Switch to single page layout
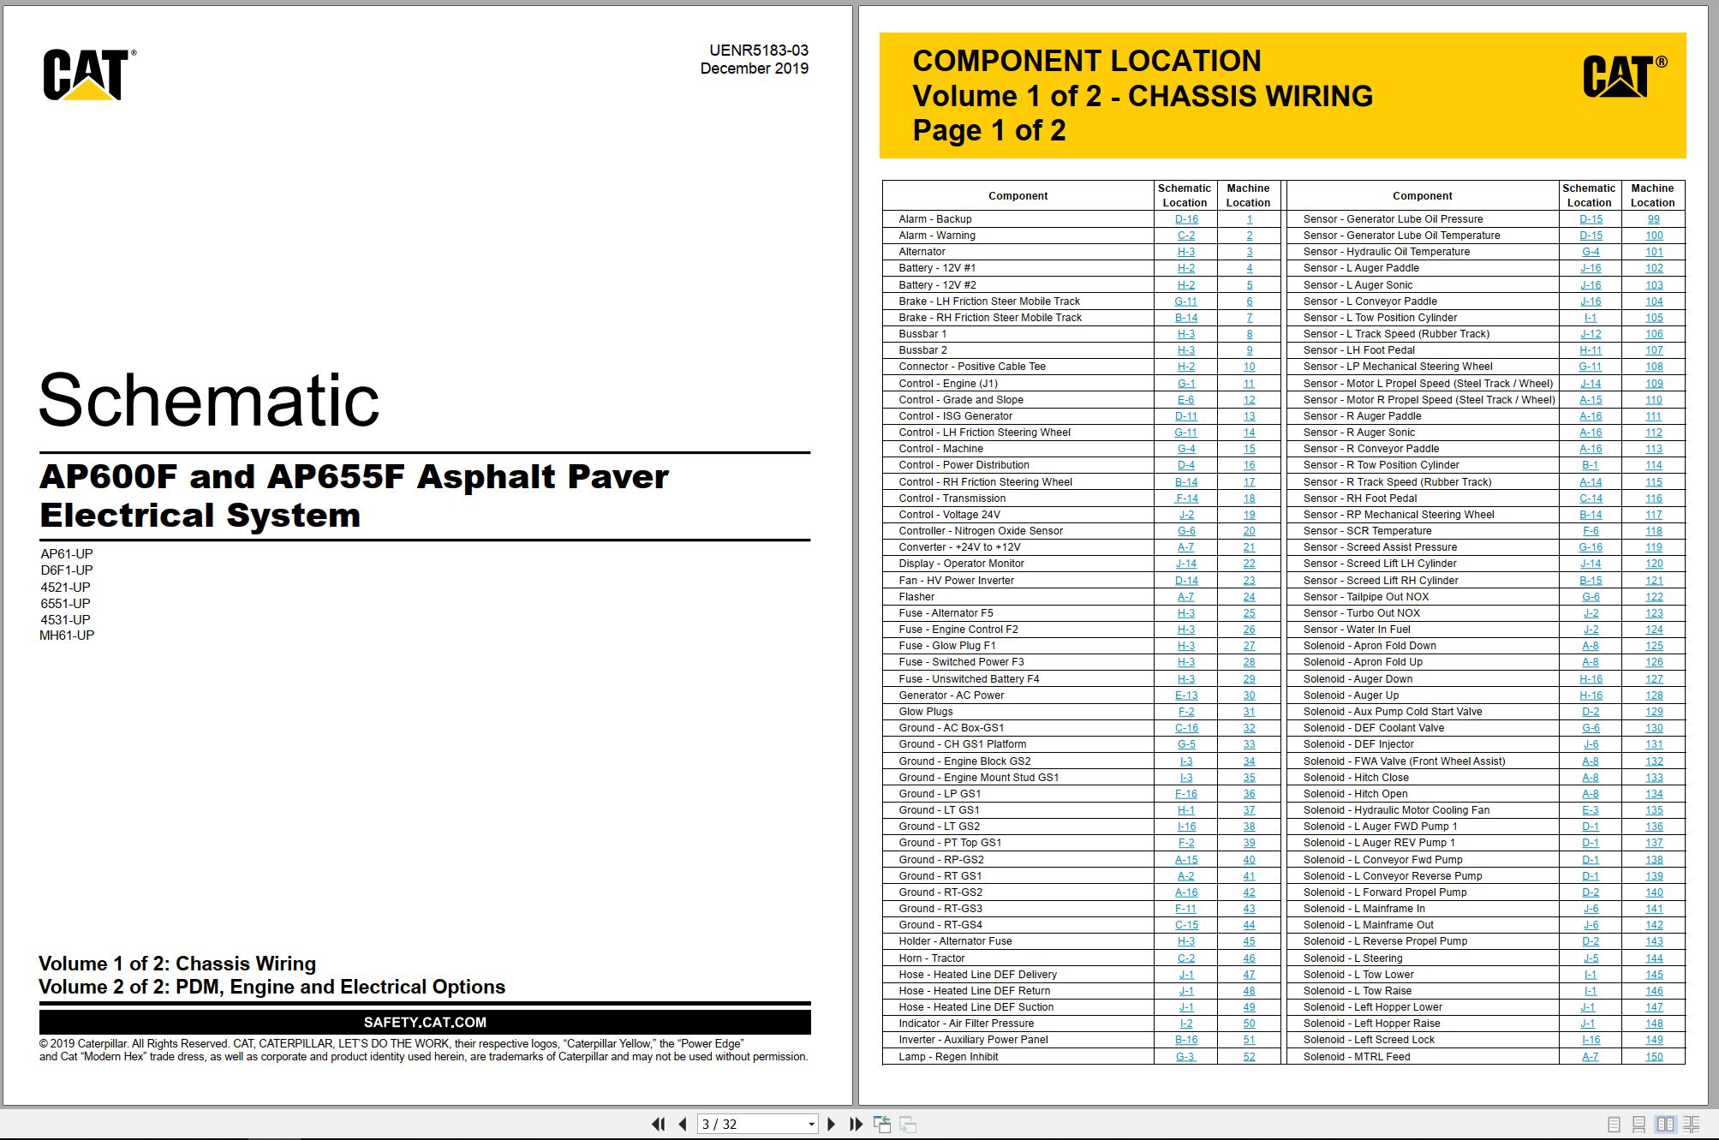Screen dimensions: 1719x1140 pos(1615,1124)
